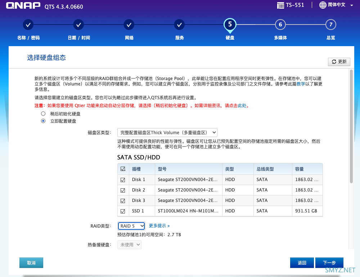
Task: Click the 更新 refresh button
Action: pos(339,62)
